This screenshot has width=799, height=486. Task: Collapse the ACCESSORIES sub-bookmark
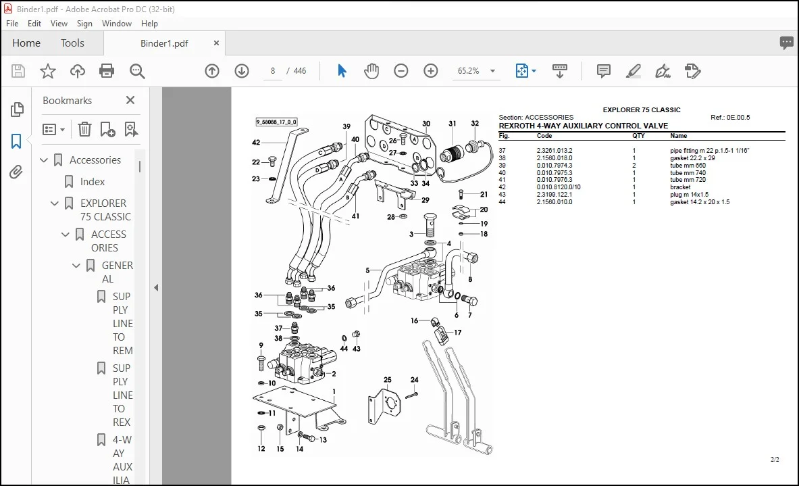66,235
